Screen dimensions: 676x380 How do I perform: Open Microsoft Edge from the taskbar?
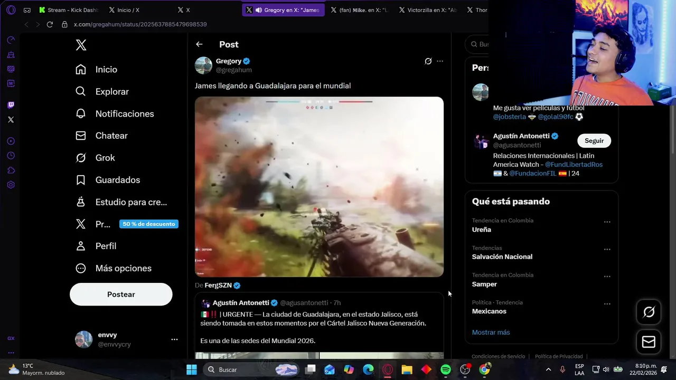[x=368, y=369]
